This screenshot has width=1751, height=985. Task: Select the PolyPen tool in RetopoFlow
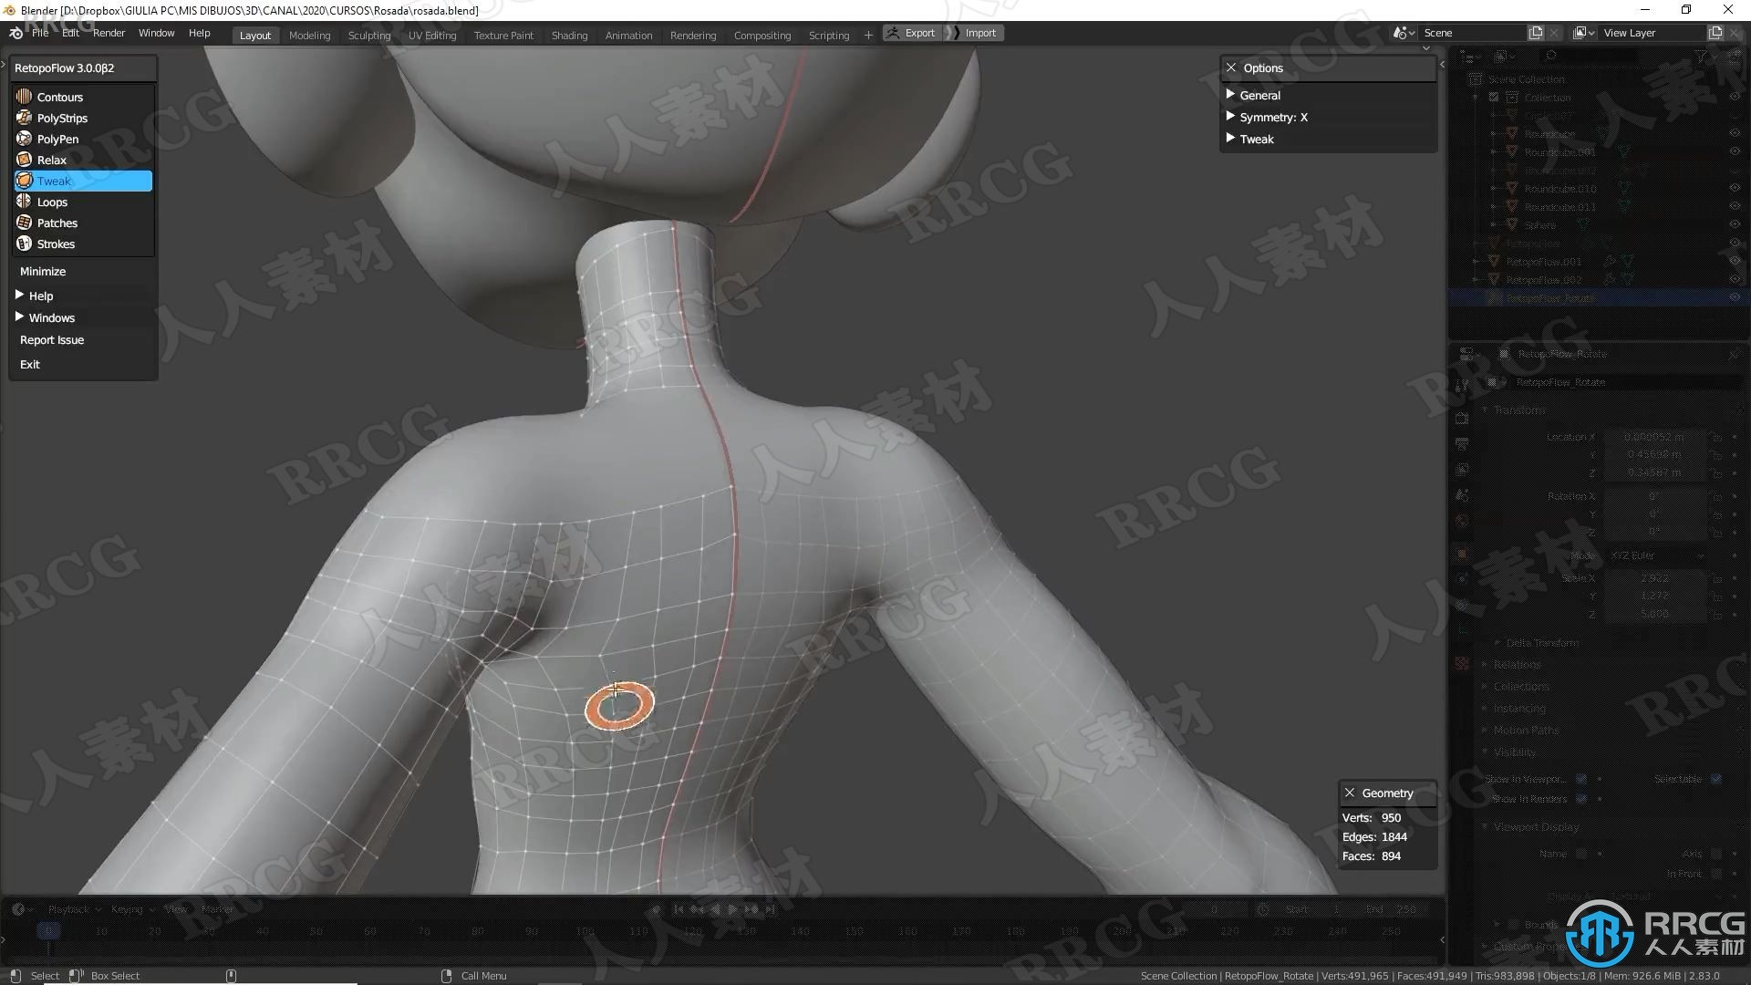[57, 139]
